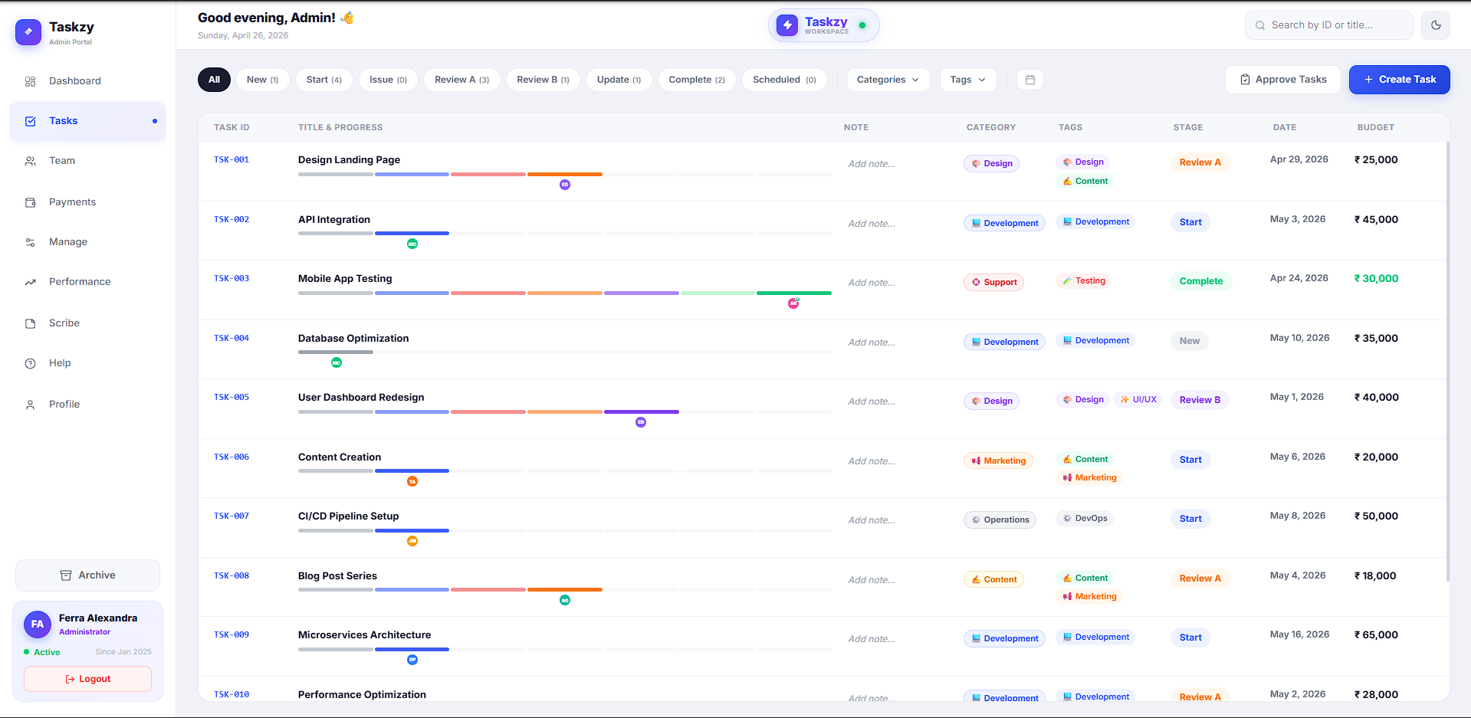Toggle dark mode moon icon
The width and height of the screenshot is (1471, 718).
click(1436, 25)
